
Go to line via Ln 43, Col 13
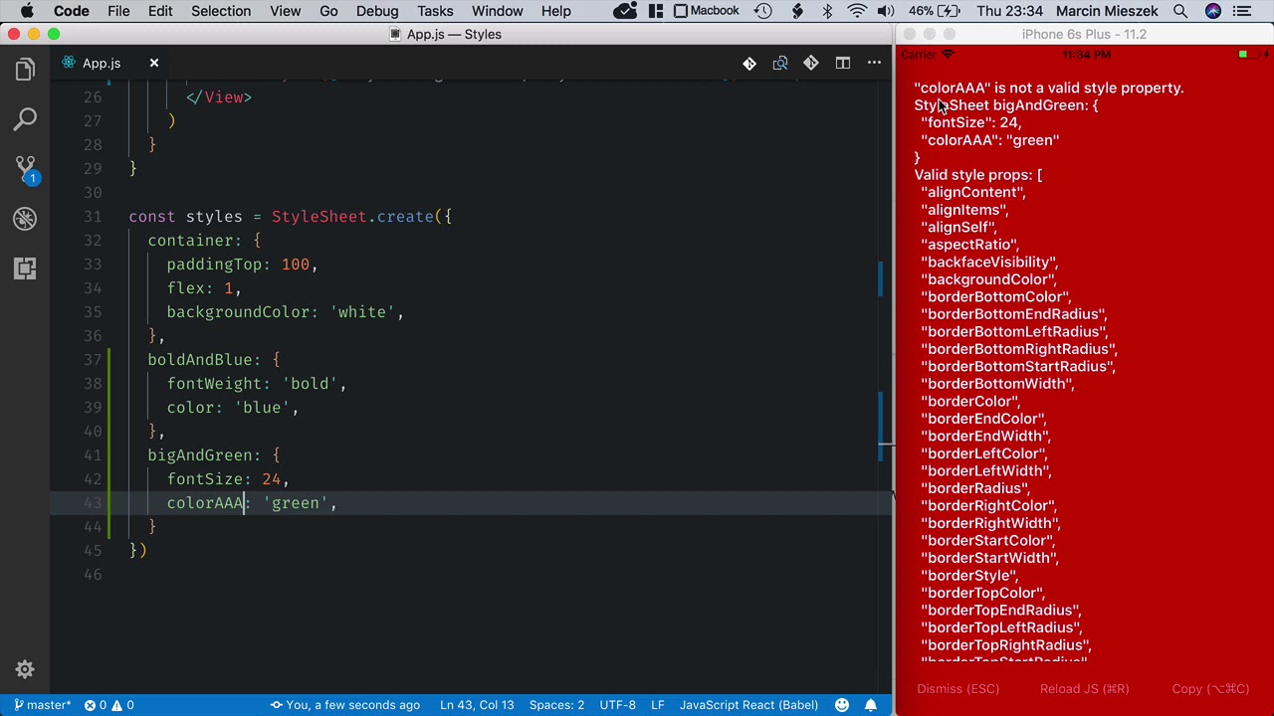pos(477,705)
